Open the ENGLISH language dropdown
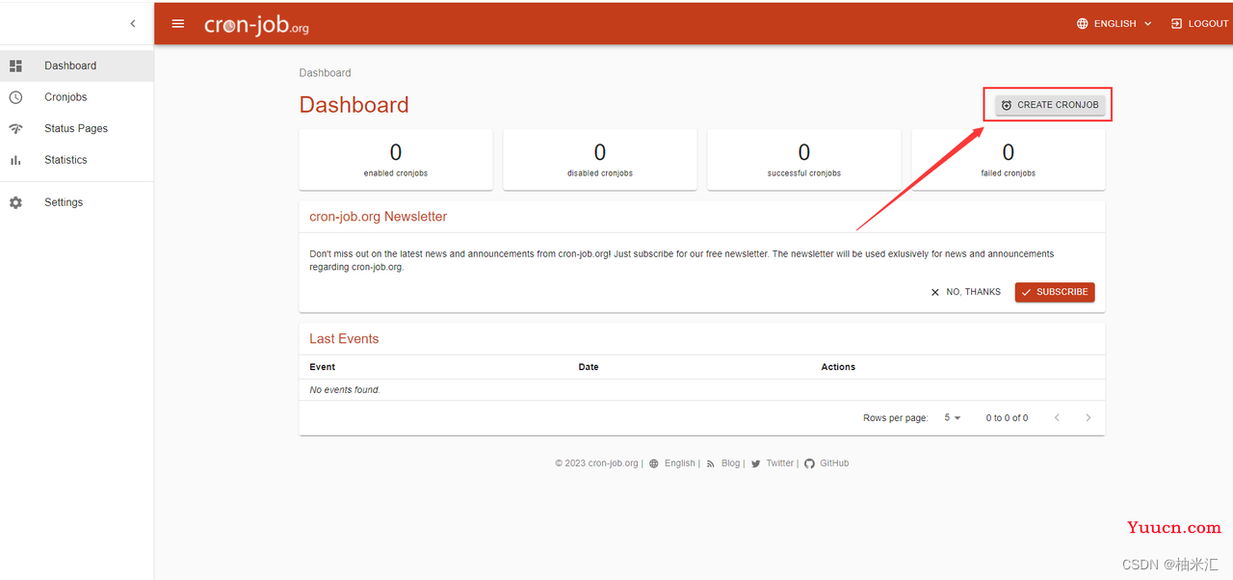The width and height of the screenshot is (1233, 580). [x=1115, y=24]
